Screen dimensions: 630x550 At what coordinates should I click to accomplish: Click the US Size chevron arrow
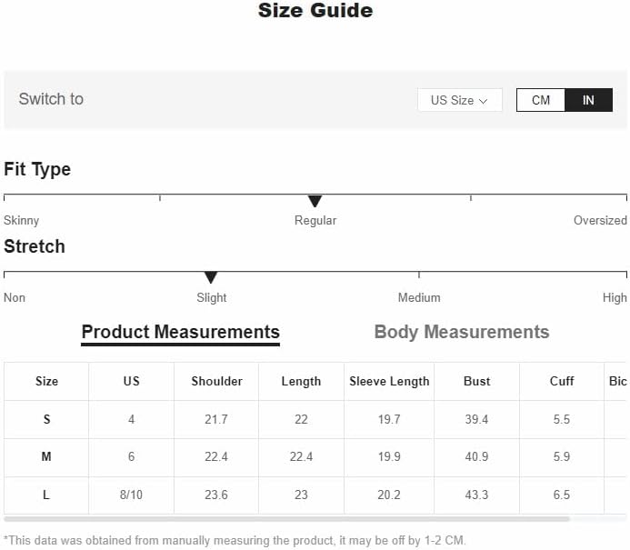(x=484, y=101)
